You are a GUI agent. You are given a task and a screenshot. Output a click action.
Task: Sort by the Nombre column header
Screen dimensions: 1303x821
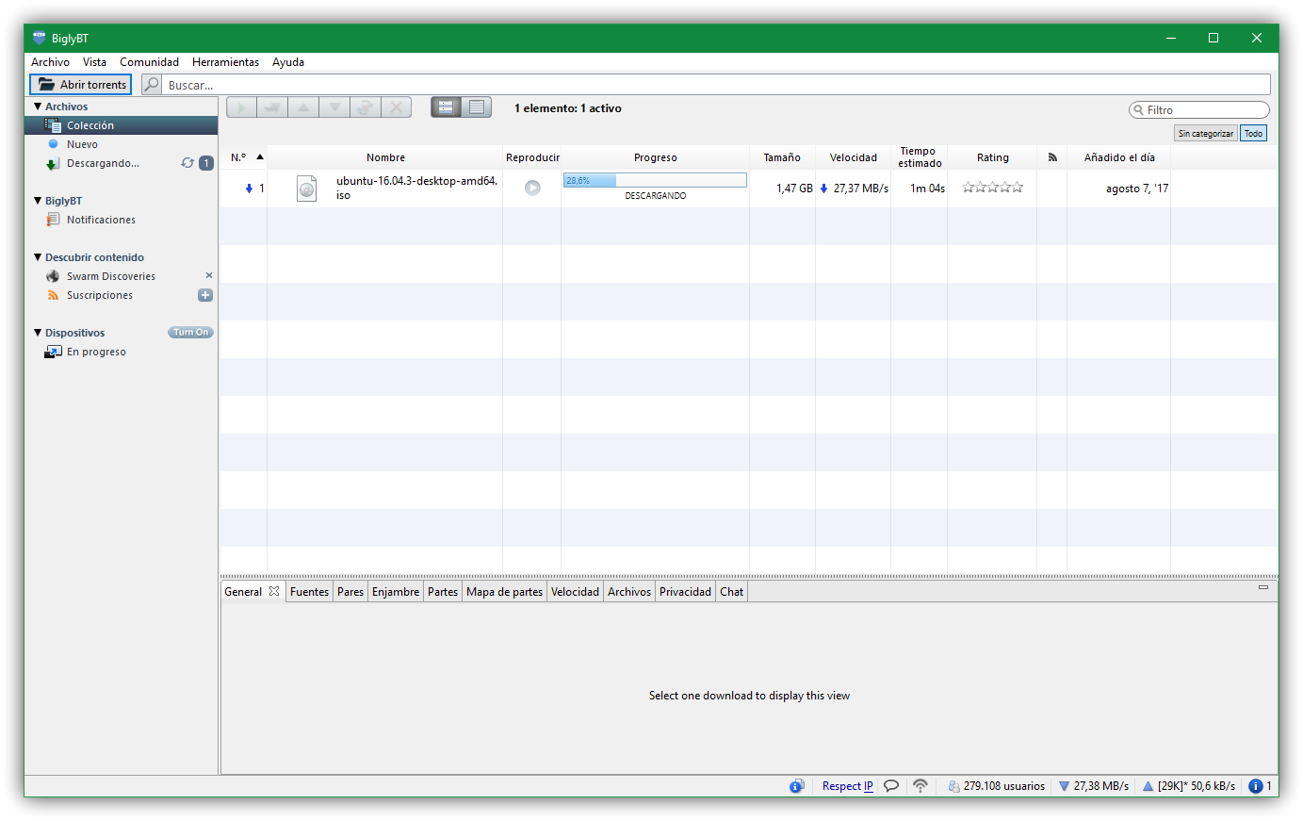coord(385,157)
